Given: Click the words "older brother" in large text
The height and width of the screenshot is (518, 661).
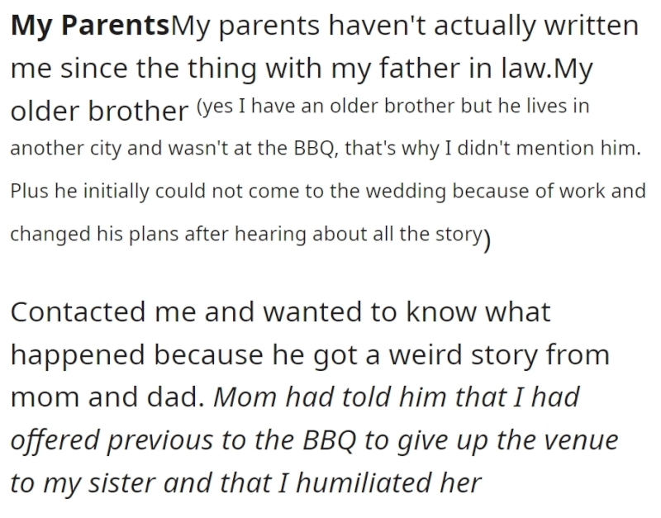Looking at the screenshot, I should [x=99, y=111].
